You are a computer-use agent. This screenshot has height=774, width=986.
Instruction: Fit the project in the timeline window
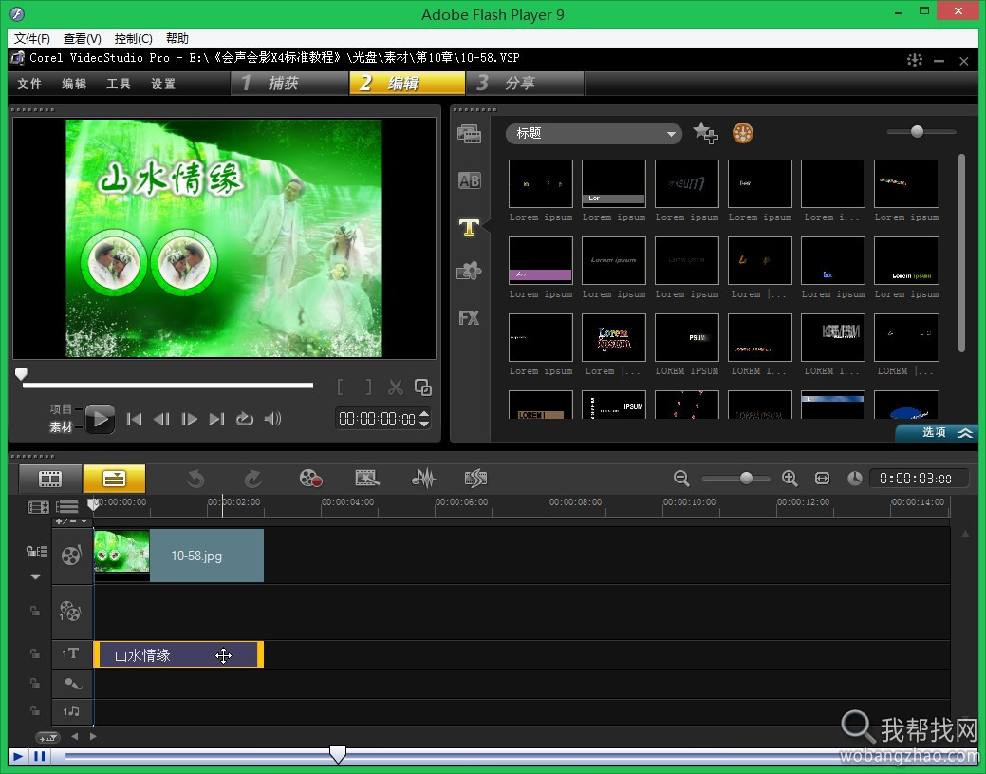(823, 479)
